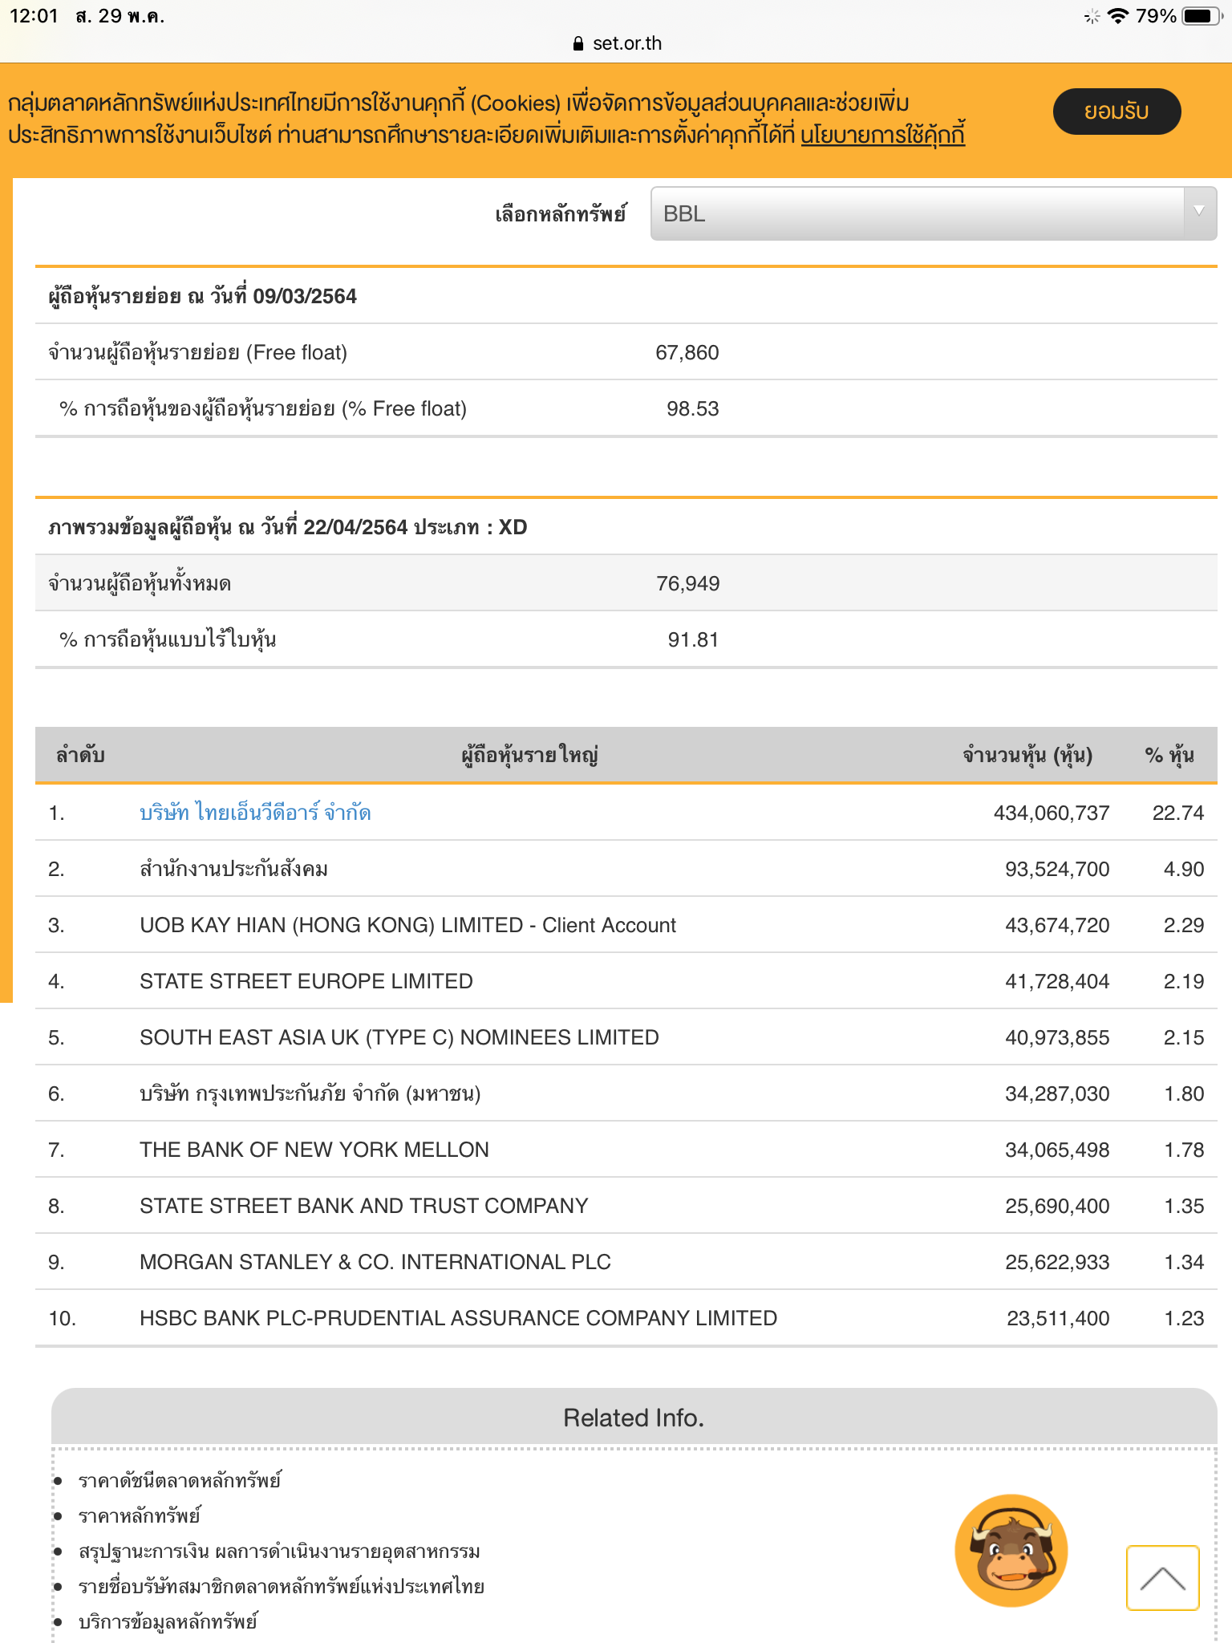Screen dimensions: 1232x1643
Task: Open the bull mascot chat assistant
Action: [x=1011, y=1551]
